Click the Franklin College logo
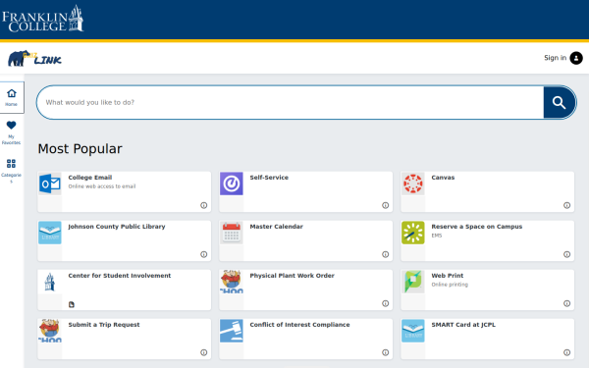Image resolution: width=589 pixels, height=368 pixels. point(43,19)
